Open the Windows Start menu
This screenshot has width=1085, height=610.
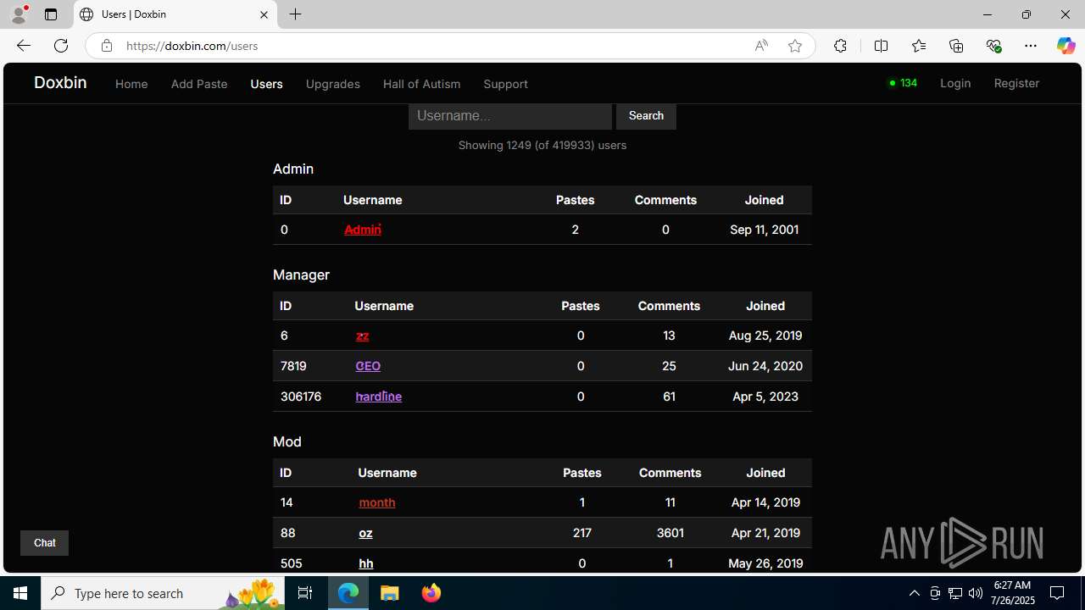click(20, 593)
